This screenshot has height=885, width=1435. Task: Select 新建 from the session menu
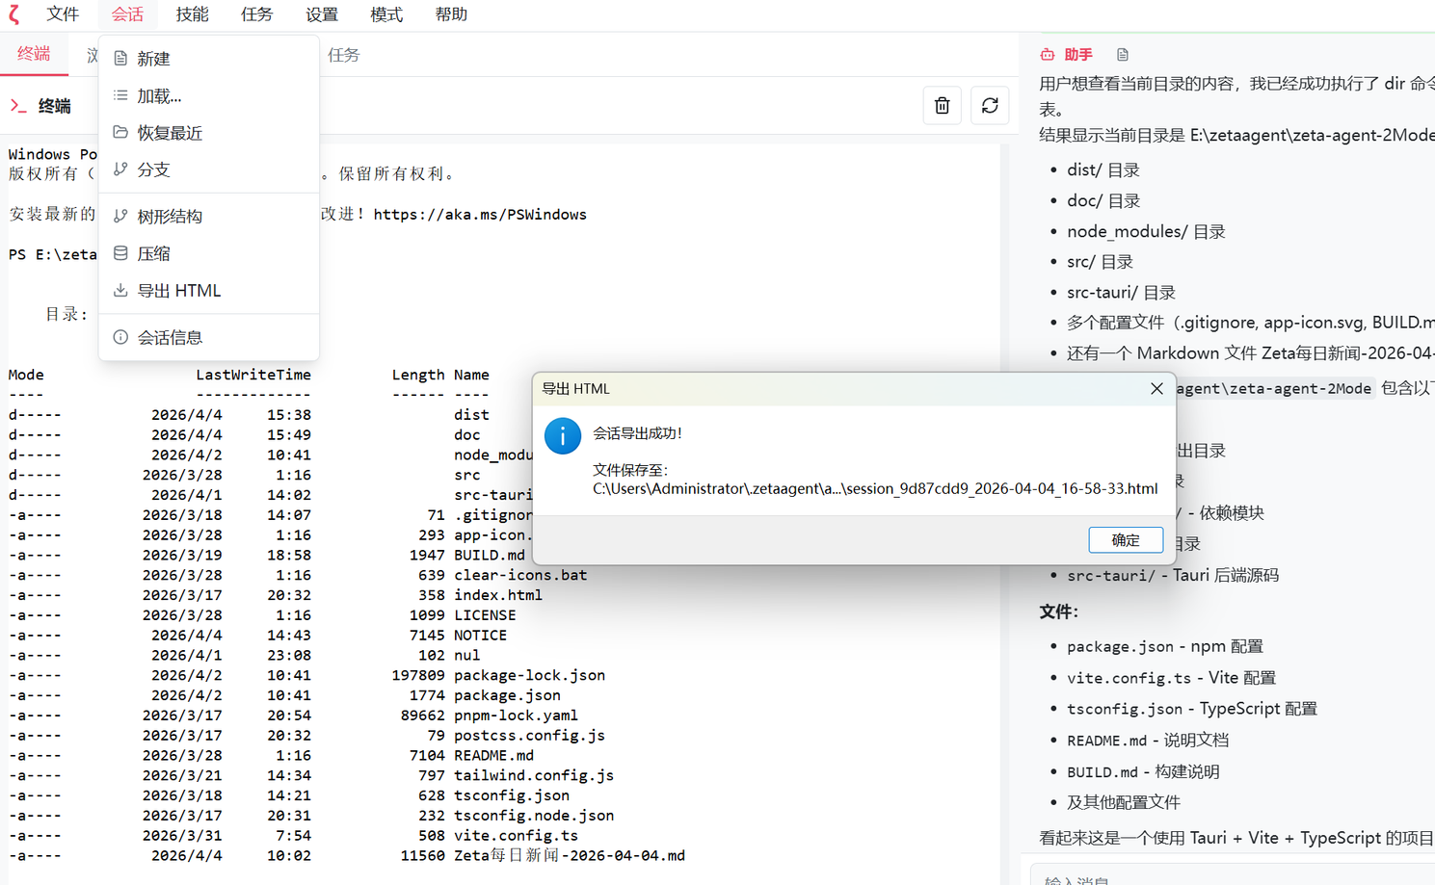click(152, 58)
